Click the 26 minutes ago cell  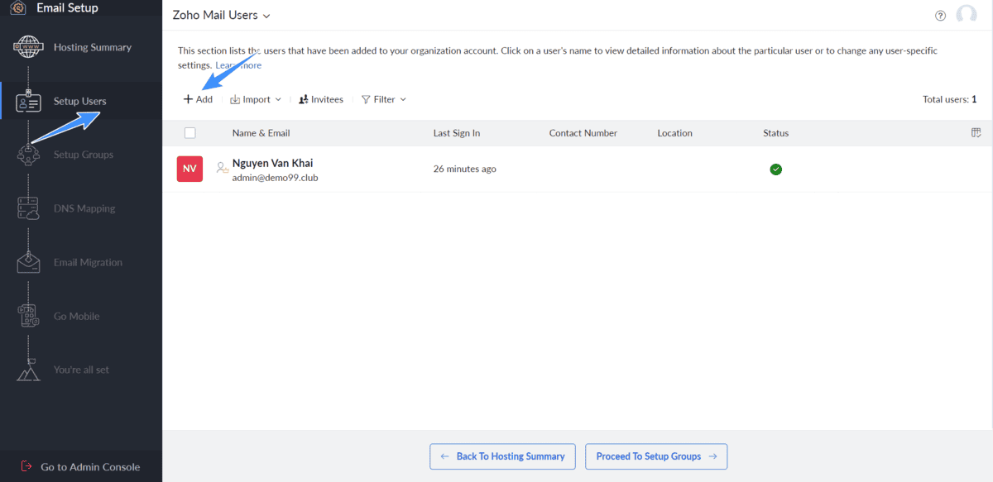pos(465,169)
